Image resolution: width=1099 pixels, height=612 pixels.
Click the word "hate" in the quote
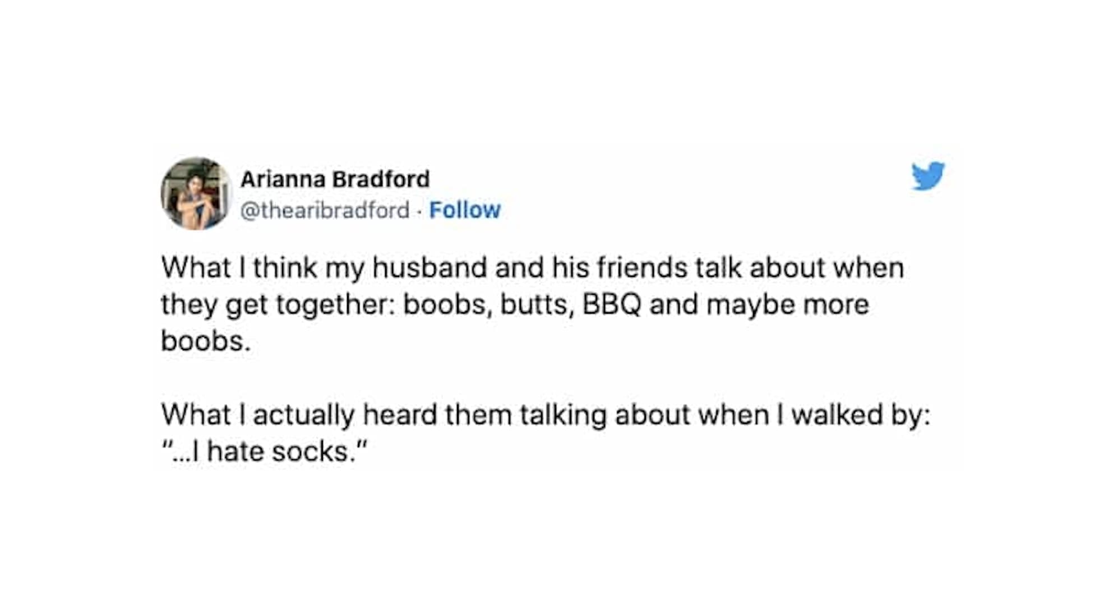(x=235, y=452)
